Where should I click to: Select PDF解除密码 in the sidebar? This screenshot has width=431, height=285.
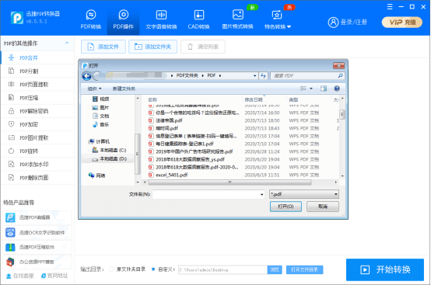point(37,111)
